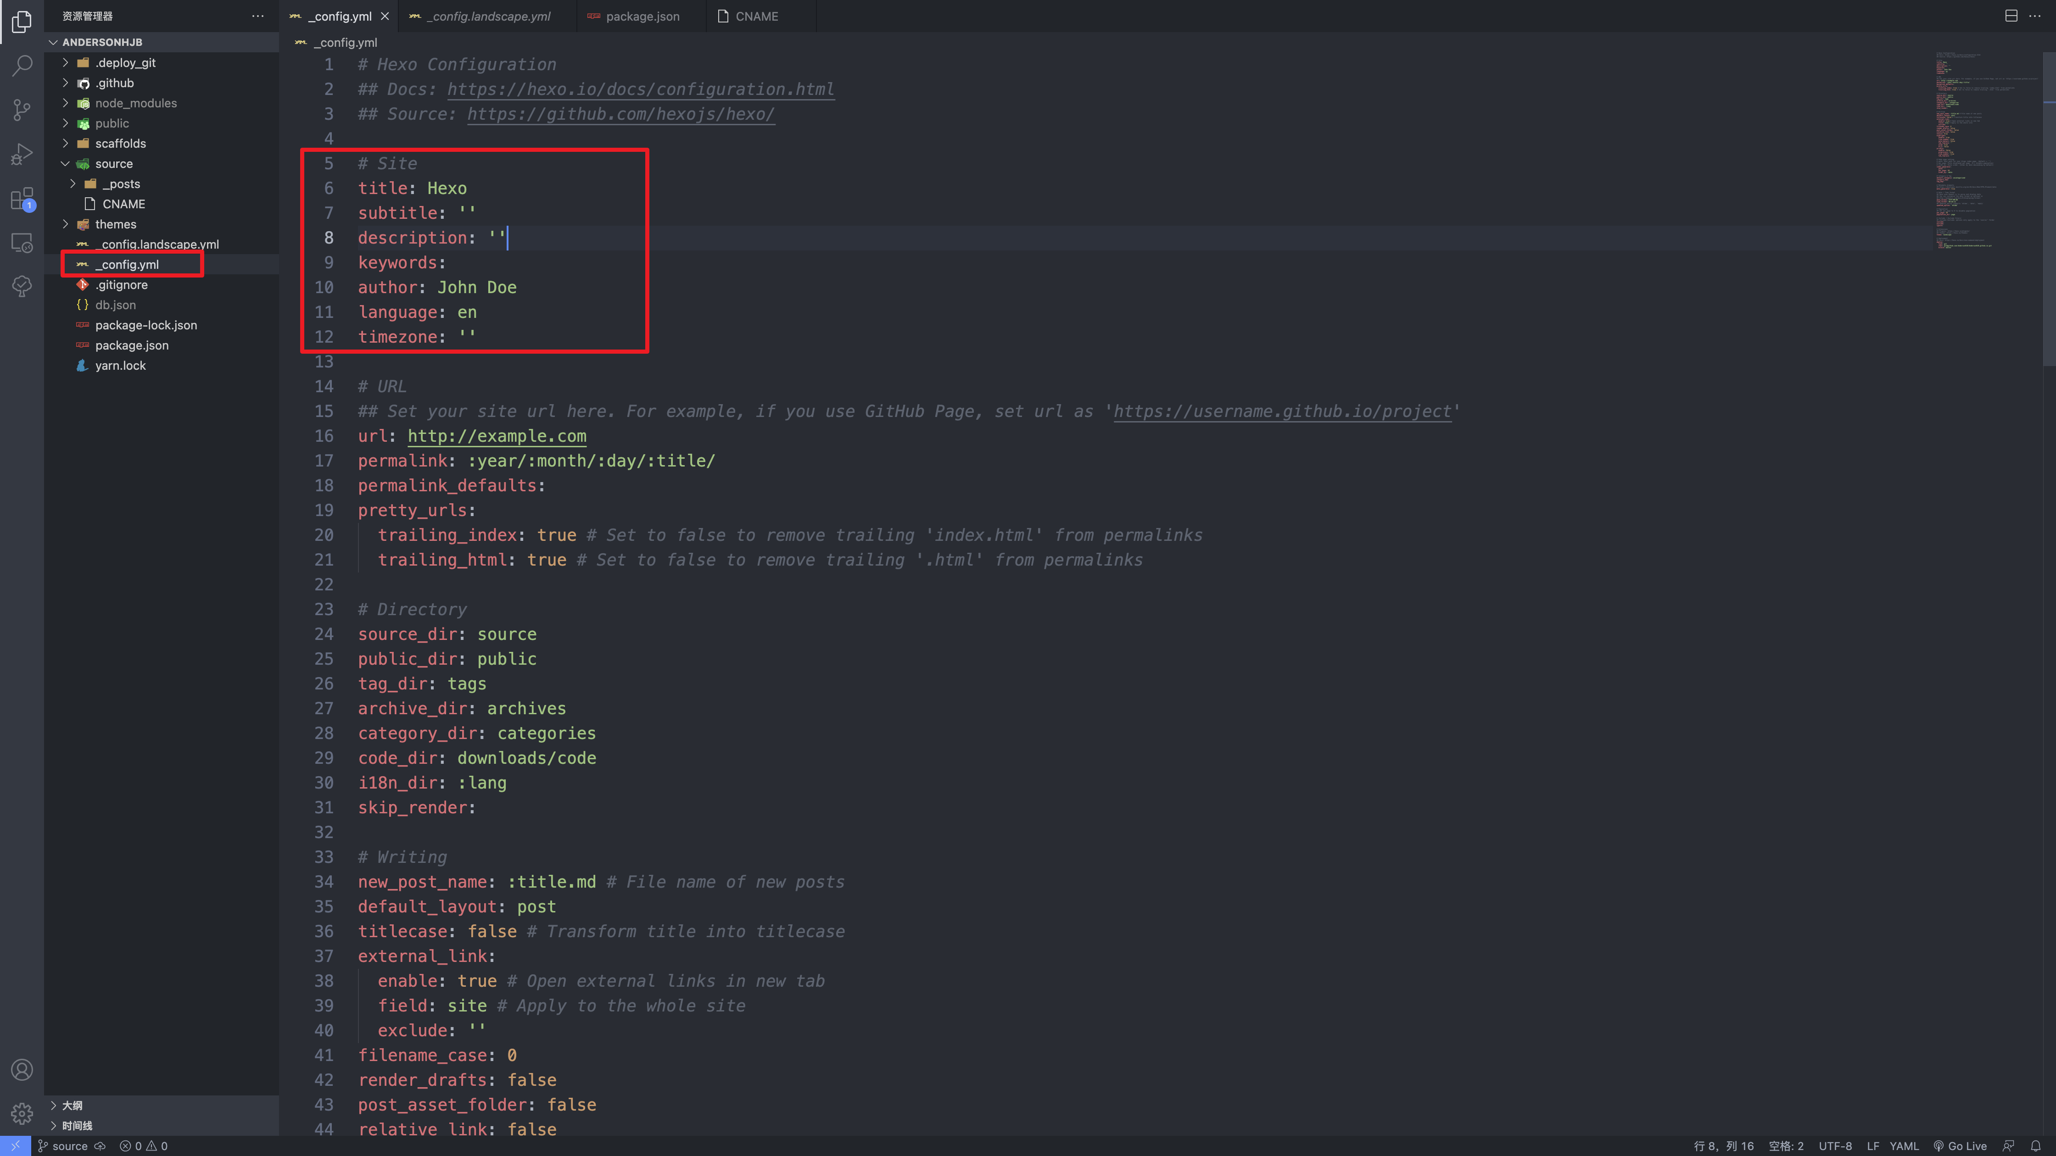Open the Explorer view in activity bar
Image resolution: width=2056 pixels, height=1156 pixels.
tap(22, 22)
